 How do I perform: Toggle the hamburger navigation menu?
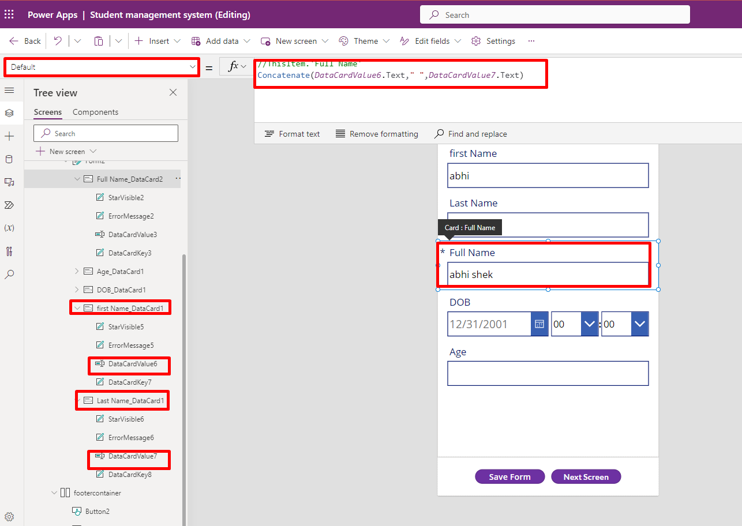click(9, 91)
